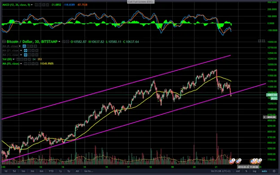
Task: Toggle extended hours 'ext' option
Action: (x=238, y=171)
